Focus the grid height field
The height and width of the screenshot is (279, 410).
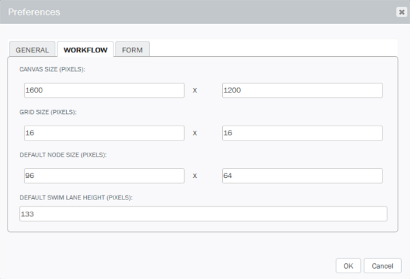pos(302,133)
